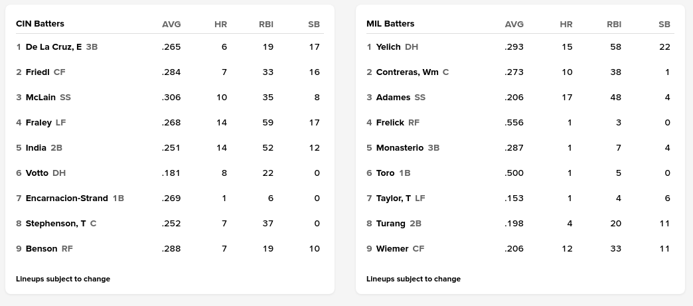Click the MIL Batters SB column header
Viewport: 693px width, 306px height.
coord(664,24)
